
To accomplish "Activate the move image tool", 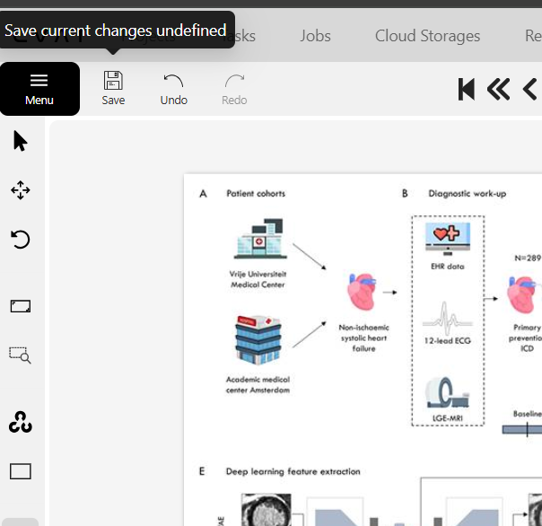I will coord(21,190).
